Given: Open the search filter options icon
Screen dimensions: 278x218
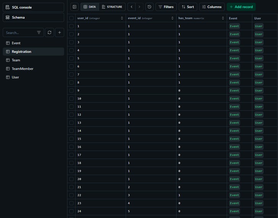Looking at the screenshot, I should 39,32.
